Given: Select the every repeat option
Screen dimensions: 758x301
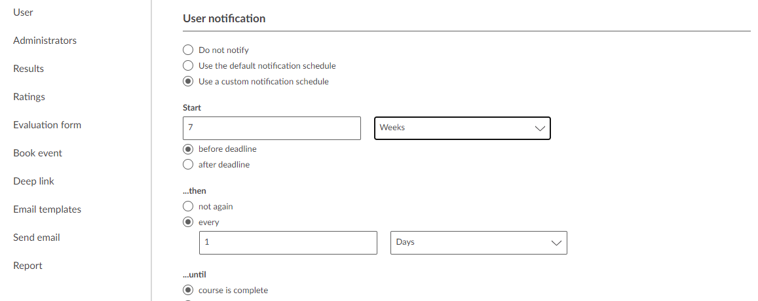Looking at the screenshot, I should pyautogui.click(x=188, y=222).
